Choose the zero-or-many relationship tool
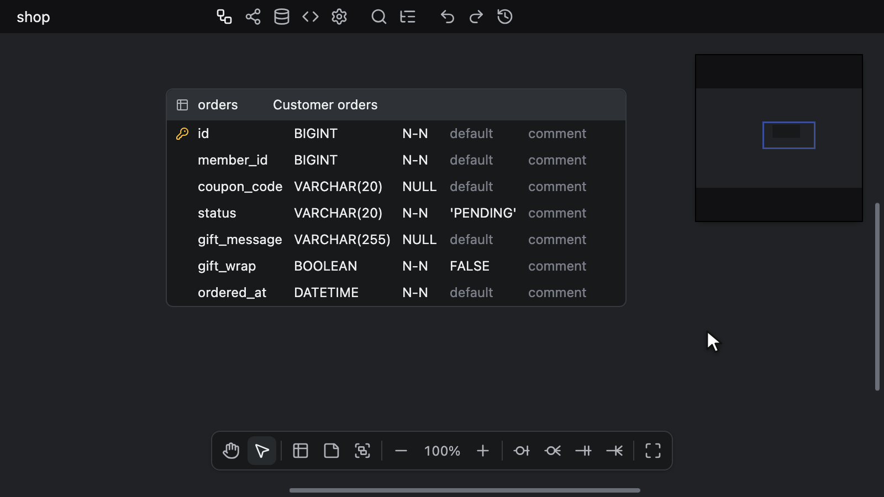The width and height of the screenshot is (884, 497). tap(552, 451)
